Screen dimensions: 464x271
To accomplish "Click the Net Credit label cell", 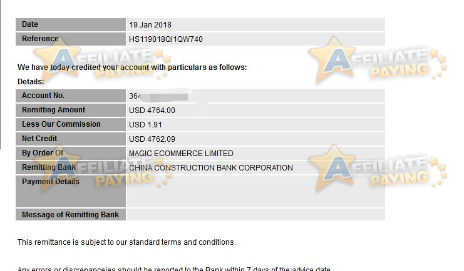I will (x=71, y=139).
